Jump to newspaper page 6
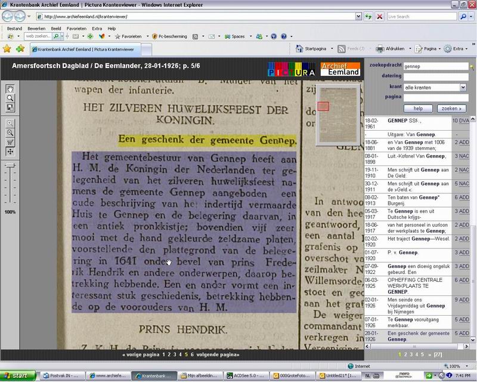Image resolution: width=477 pixels, height=382 pixels. 192,355
